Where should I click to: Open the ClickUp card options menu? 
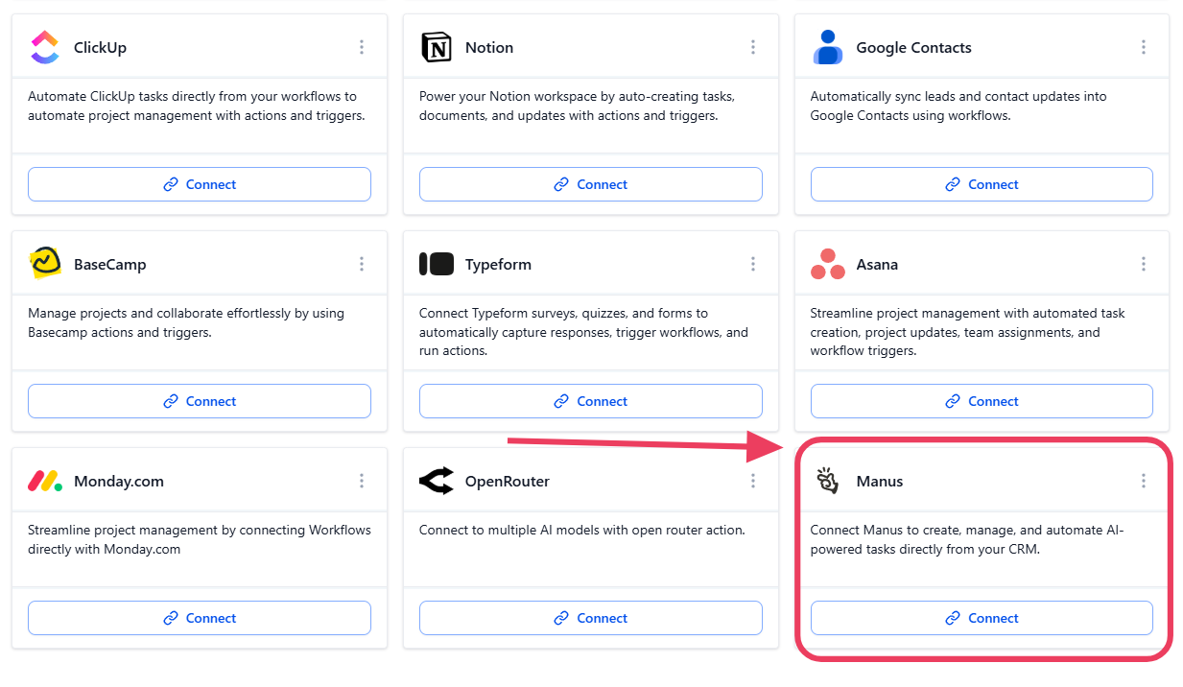pyautogui.click(x=362, y=47)
